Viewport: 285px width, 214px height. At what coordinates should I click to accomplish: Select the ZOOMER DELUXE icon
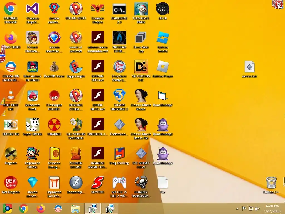76,154
